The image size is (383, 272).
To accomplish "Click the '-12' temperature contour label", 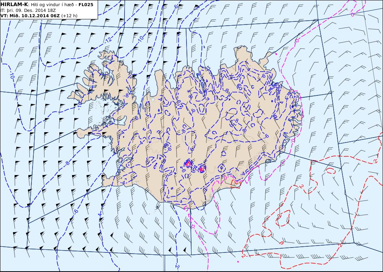I will point(109,40).
